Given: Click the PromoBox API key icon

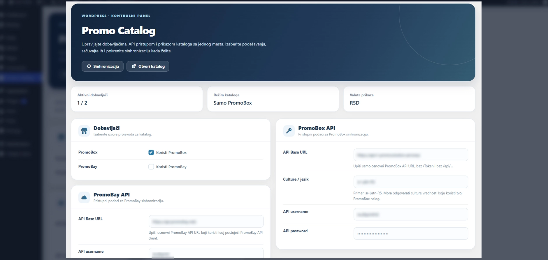Looking at the screenshot, I should 289,131.
